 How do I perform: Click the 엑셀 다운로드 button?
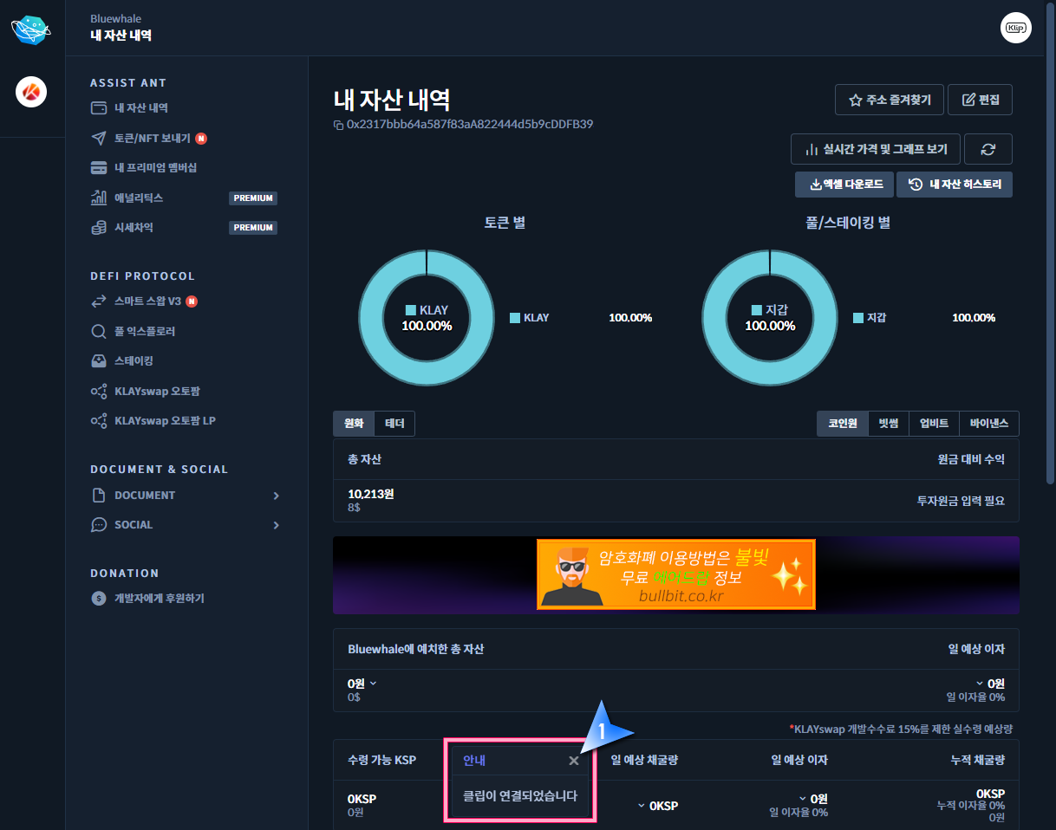(844, 185)
